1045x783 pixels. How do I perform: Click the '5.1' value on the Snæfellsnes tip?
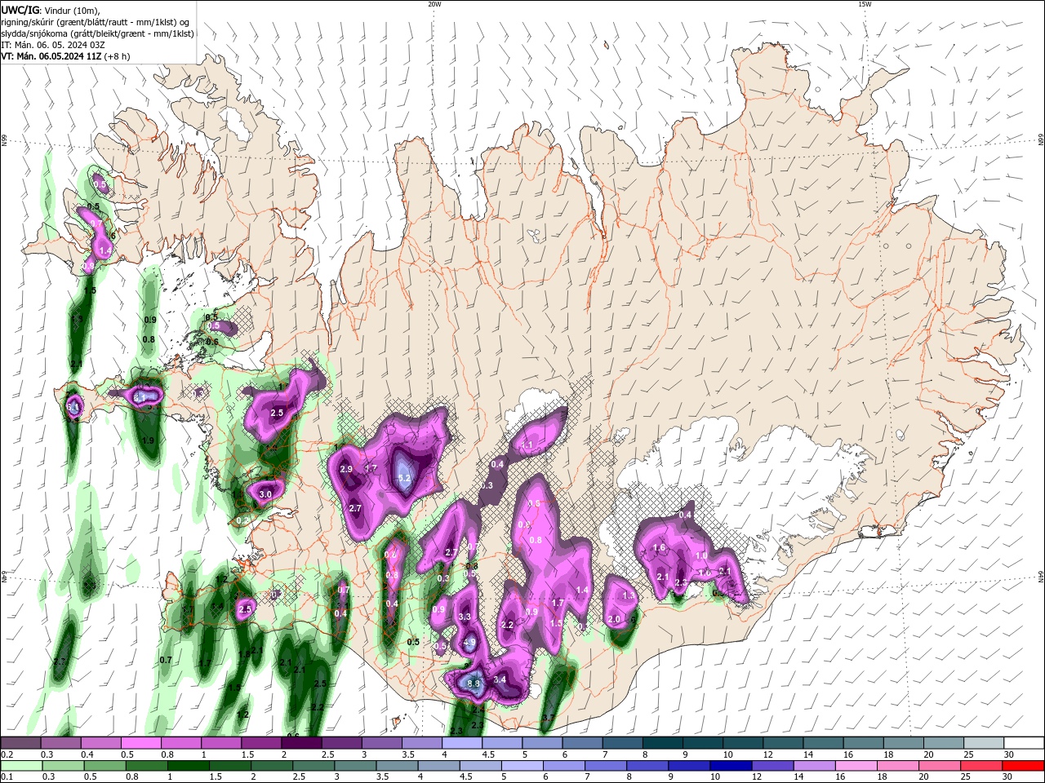[73, 406]
